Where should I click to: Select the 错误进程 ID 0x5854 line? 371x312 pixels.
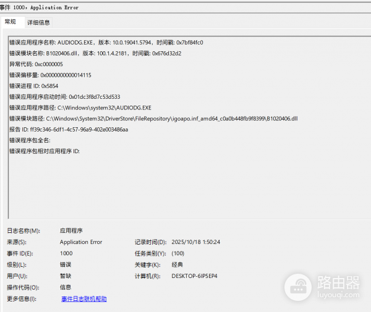(x=34, y=86)
